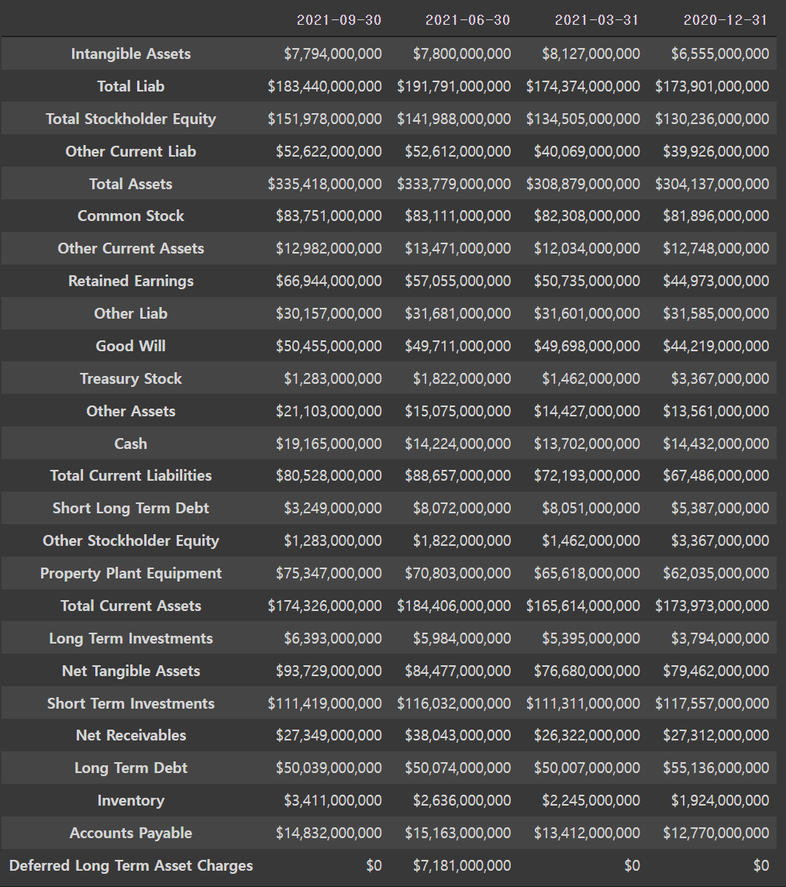Screen dimensions: 786x887
Task: Select the 2021-09-30 column header
Action: click(x=339, y=20)
